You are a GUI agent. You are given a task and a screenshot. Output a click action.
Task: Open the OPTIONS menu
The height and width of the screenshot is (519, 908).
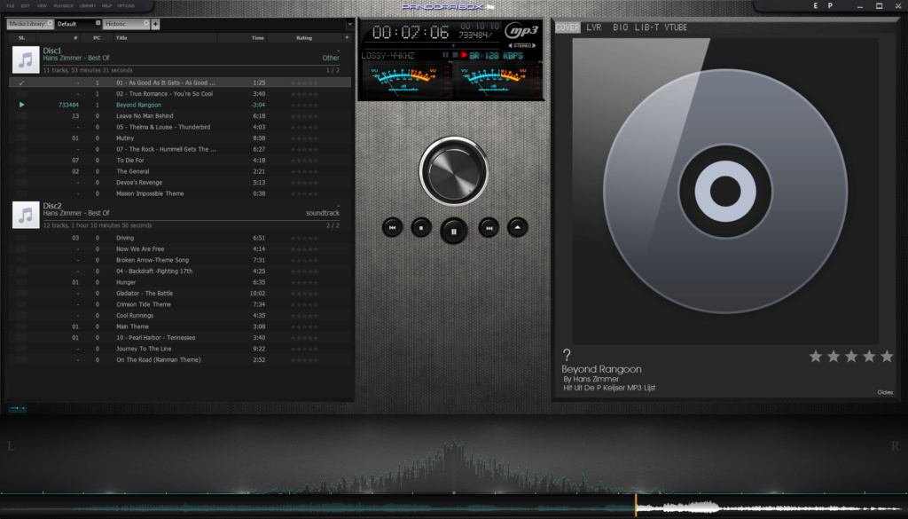(x=126, y=6)
